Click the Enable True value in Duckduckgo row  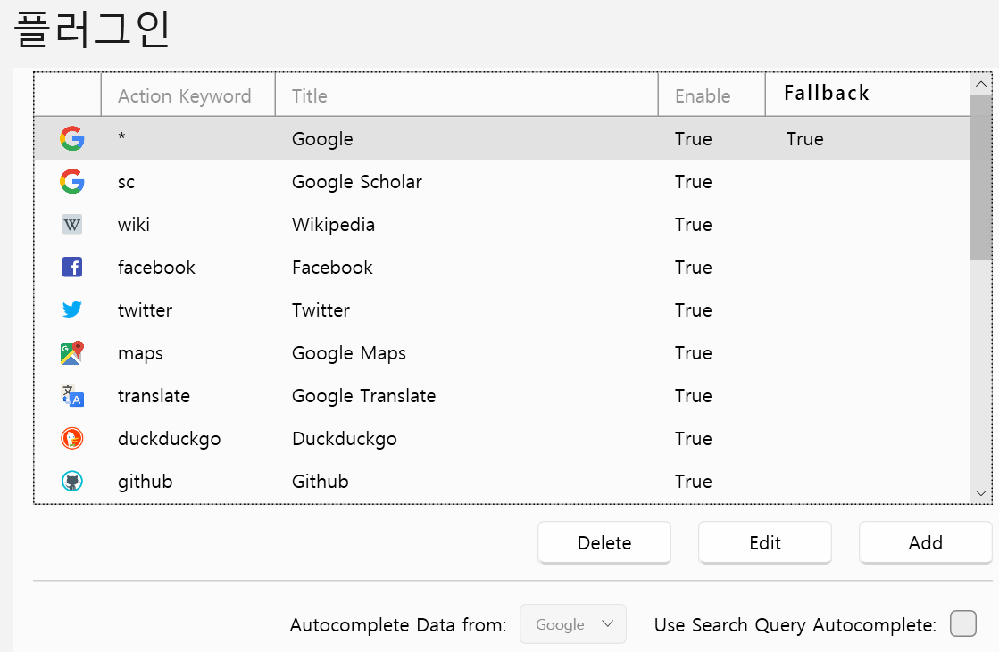click(693, 439)
